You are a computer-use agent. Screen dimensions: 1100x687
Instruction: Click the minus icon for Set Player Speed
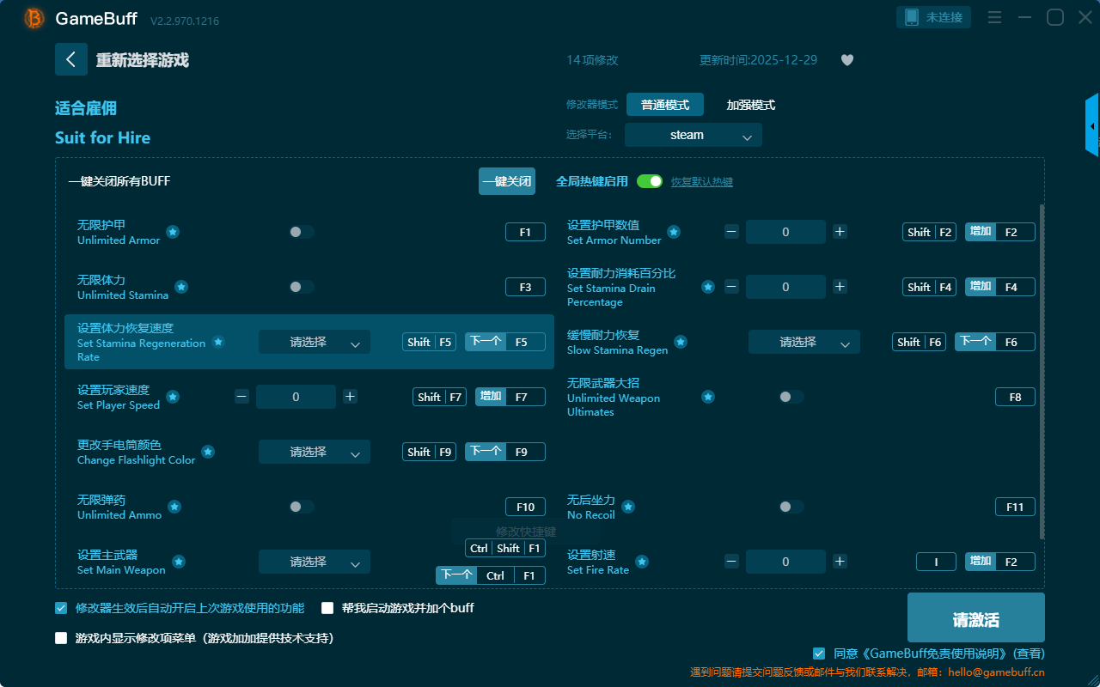pyautogui.click(x=241, y=397)
